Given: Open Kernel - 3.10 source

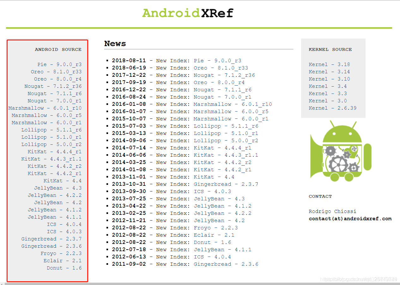Looking at the screenshot, I should [x=329, y=79].
